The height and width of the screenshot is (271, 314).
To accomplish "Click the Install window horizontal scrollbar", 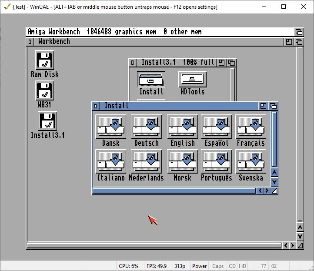I will [174, 191].
